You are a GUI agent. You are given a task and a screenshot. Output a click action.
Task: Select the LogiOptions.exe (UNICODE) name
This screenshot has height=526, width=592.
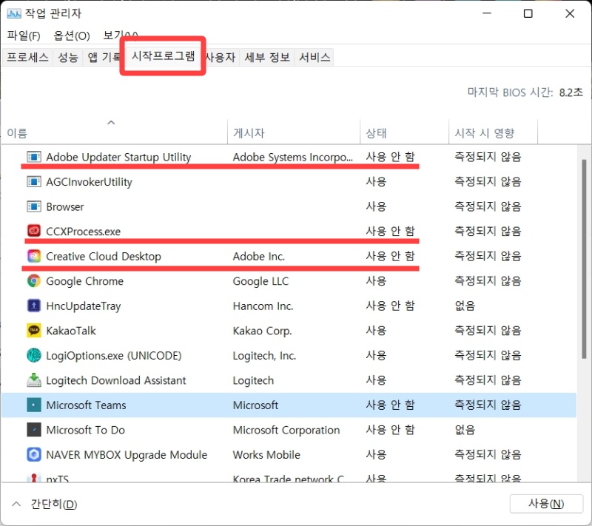(x=114, y=355)
